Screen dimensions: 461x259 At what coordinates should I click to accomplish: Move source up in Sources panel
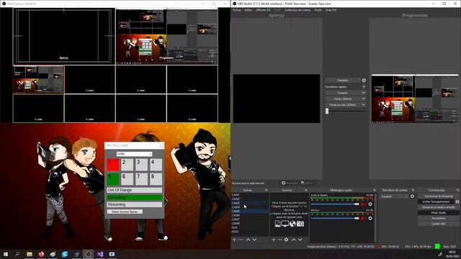click(293, 240)
